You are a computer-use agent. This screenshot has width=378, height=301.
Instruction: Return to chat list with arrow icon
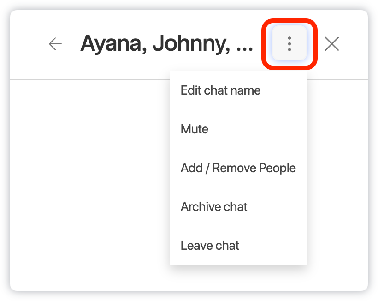(55, 44)
